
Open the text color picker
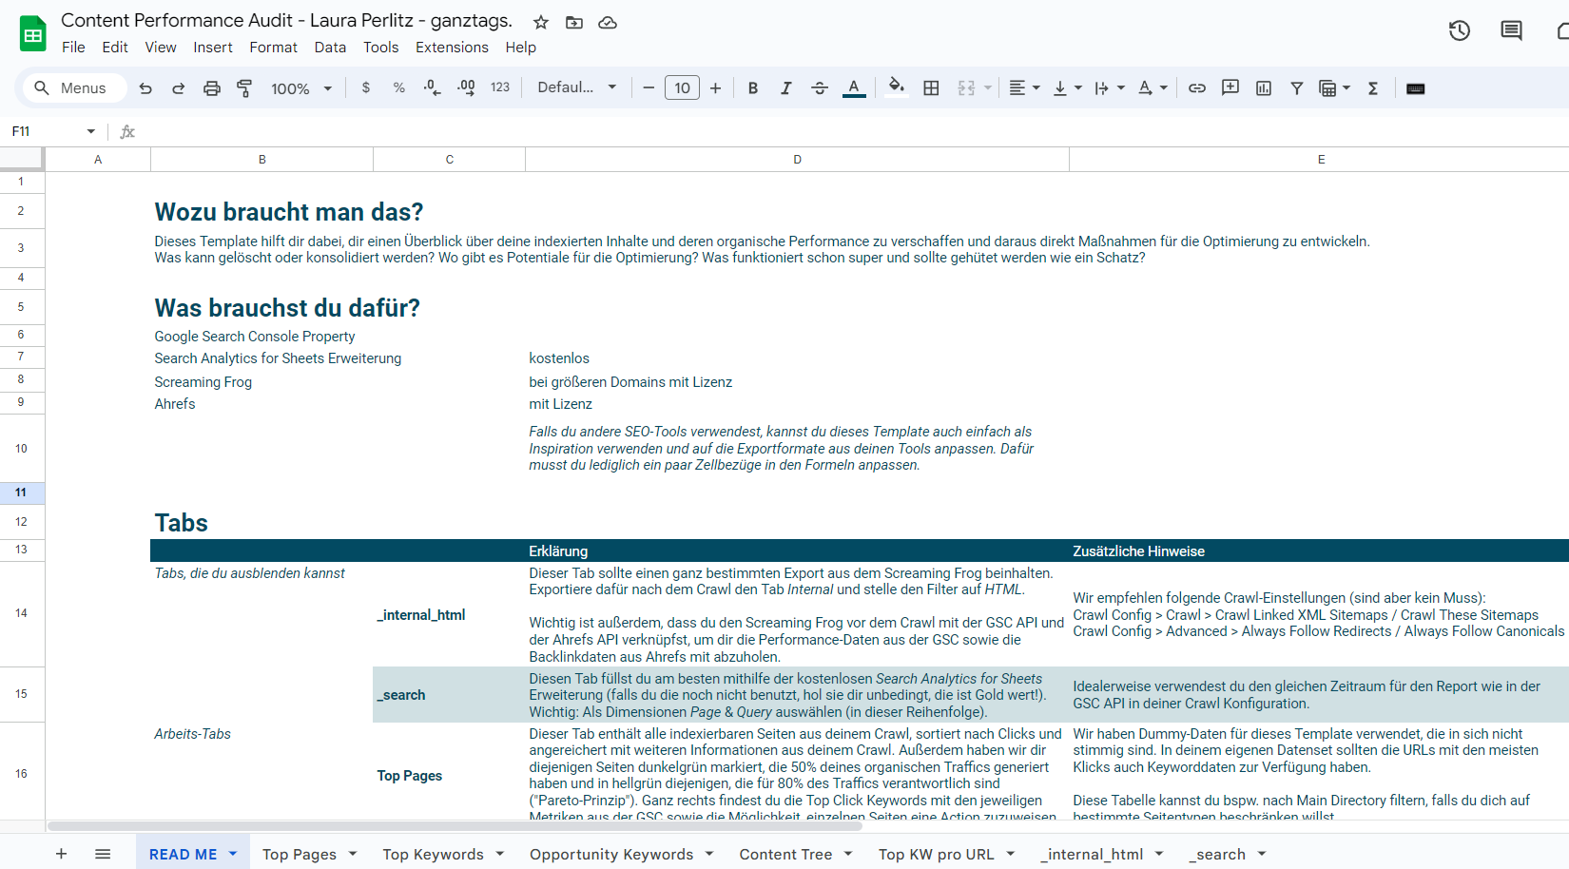[x=854, y=87]
